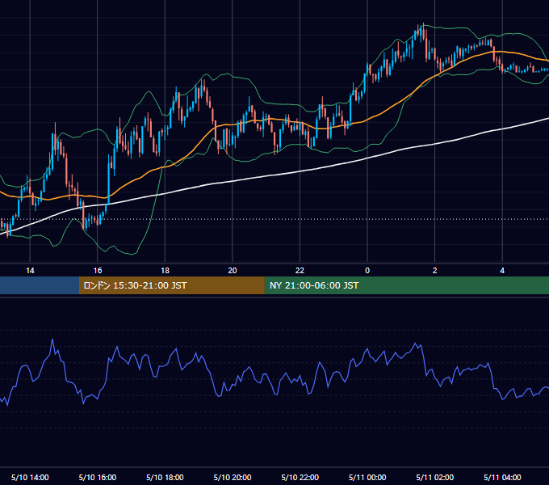Viewport: 549px width, 485px height.
Task: Click the 16 hour label on price chart axis
Action: click(x=98, y=271)
